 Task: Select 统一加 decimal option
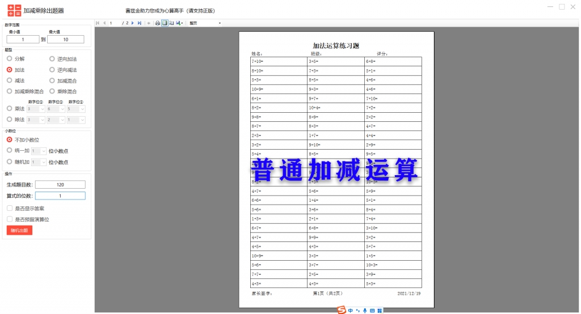[18, 151]
